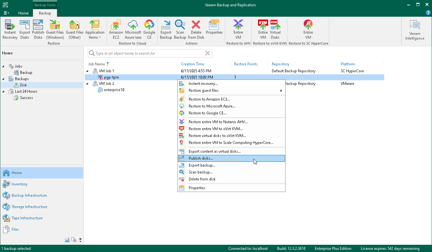Pick Restore entire VM to Scale Computing HyperCore
432x252 pixels.
point(231,143)
